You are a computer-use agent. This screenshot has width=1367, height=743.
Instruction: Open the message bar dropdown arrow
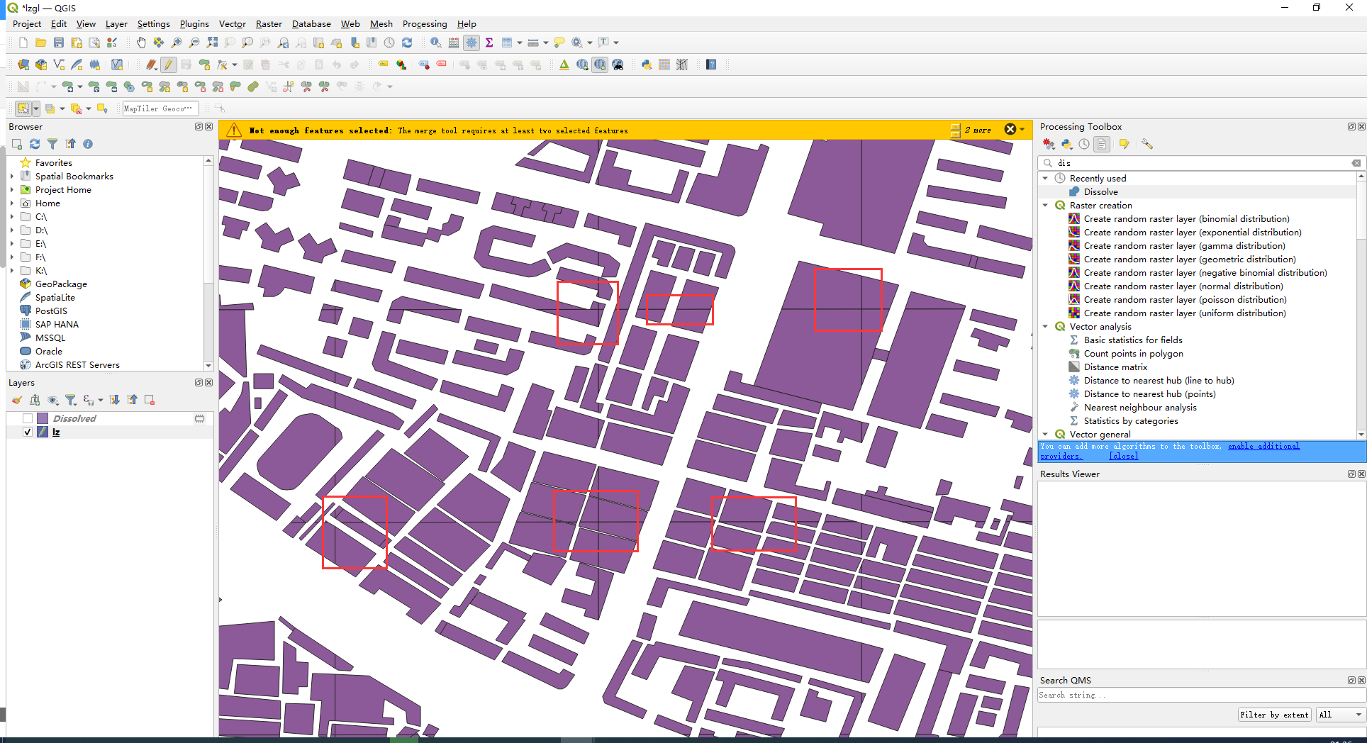tap(1022, 129)
